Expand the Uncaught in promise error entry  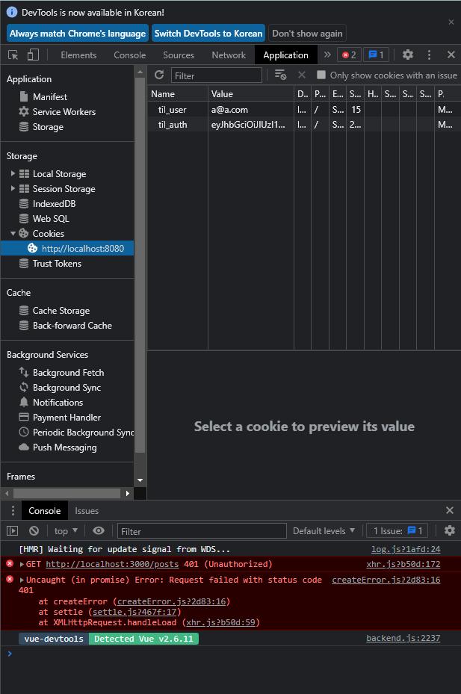[x=22, y=580]
